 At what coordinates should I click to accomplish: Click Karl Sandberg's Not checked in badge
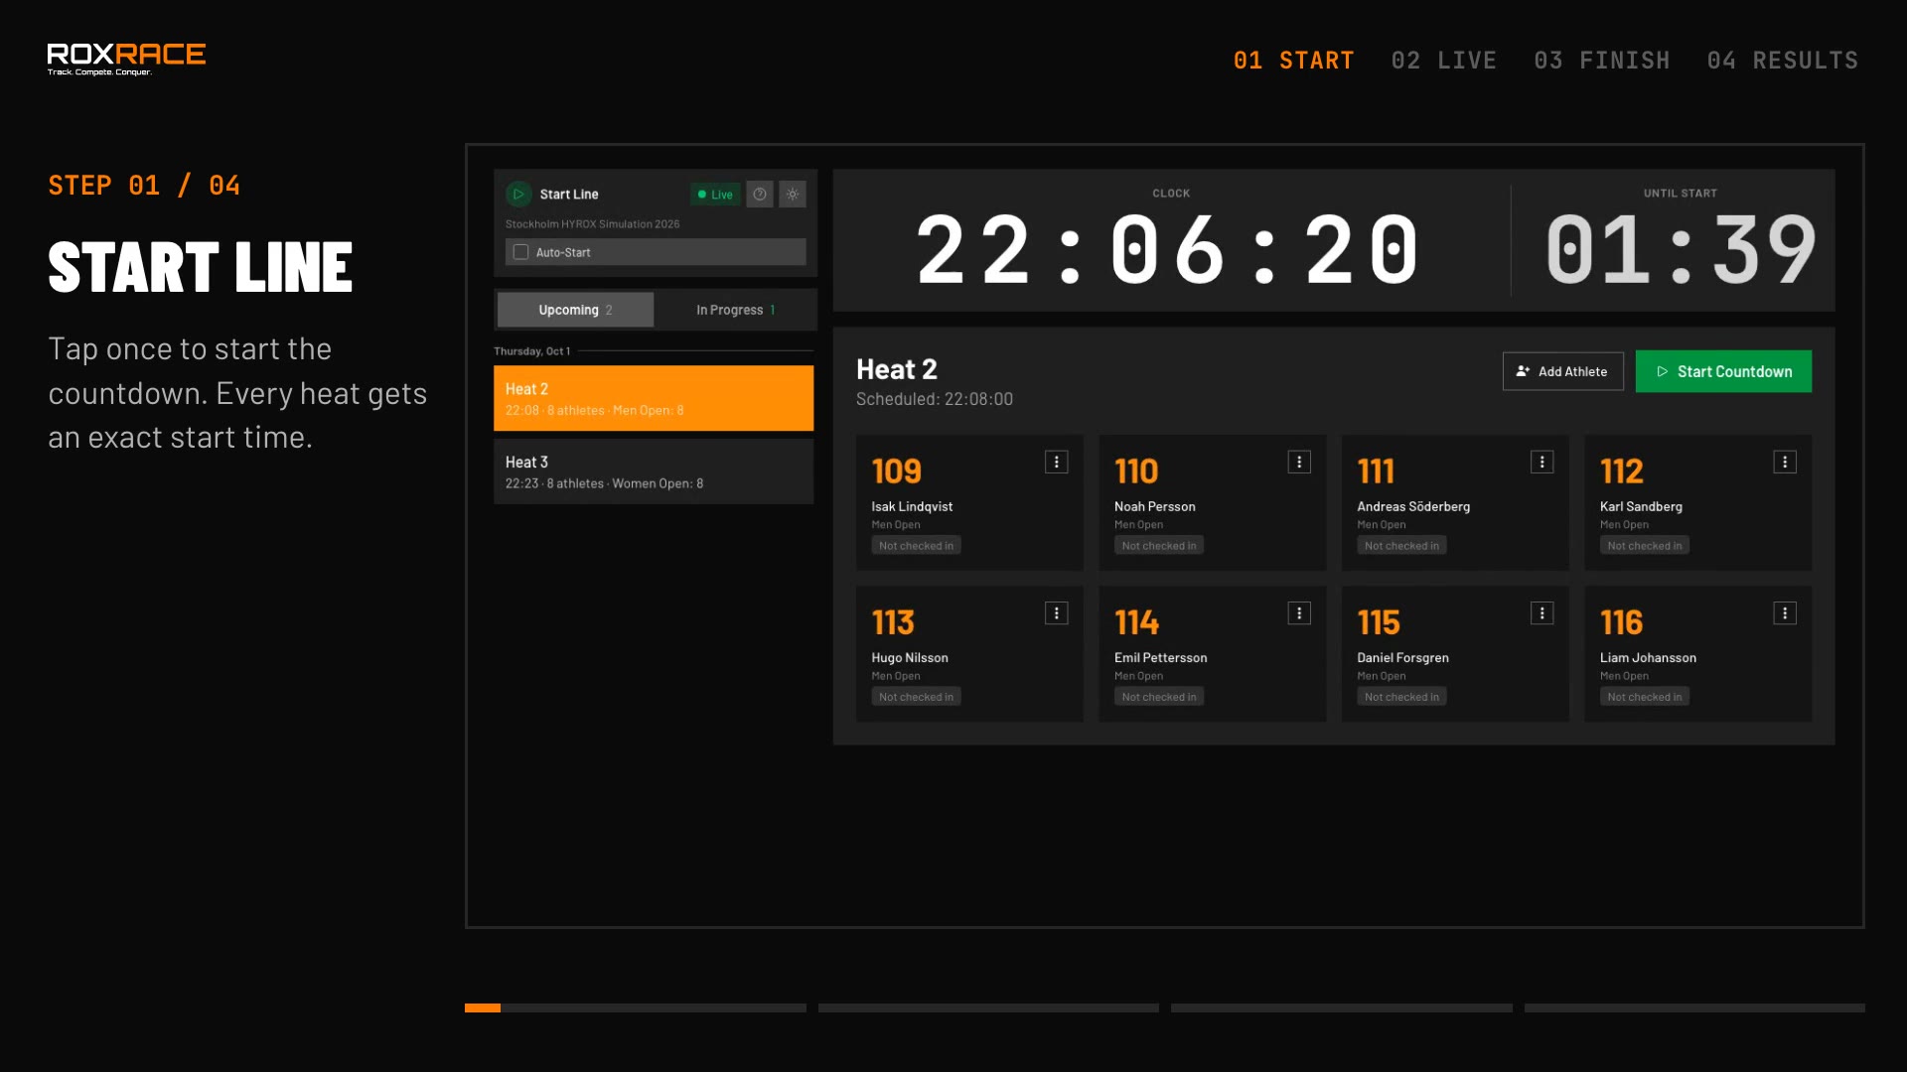[1645, 546]
